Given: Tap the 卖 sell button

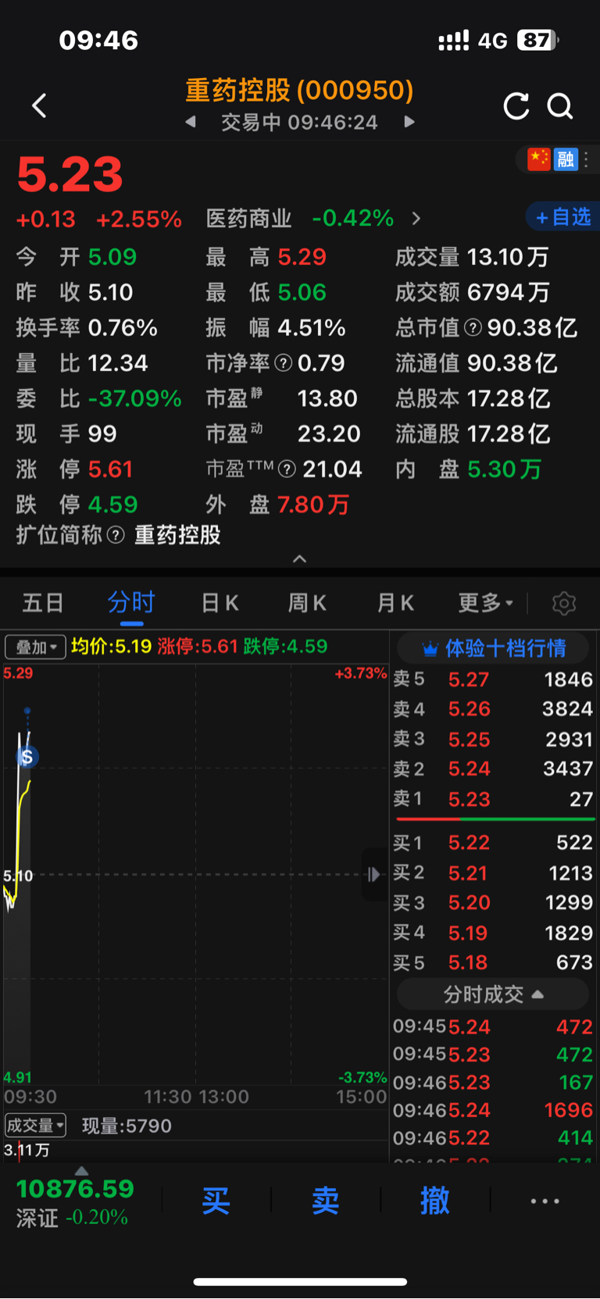Looking at the screenshot, I should [x=326, y=1201].
